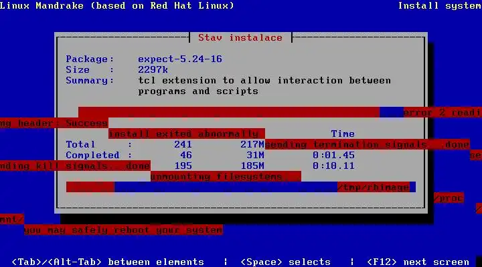Screen dimensions: 482x267
Task: Click the 'Package:' label
Action: (90, 59)
